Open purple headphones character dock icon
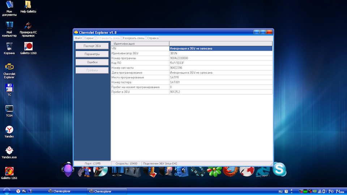 (x=68, y=169)
